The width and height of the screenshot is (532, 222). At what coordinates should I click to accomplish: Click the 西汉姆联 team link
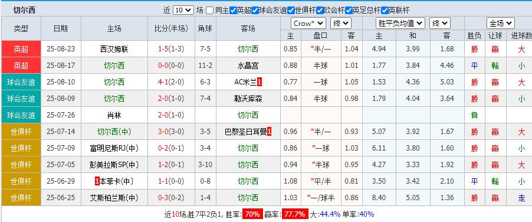(114, 49)
